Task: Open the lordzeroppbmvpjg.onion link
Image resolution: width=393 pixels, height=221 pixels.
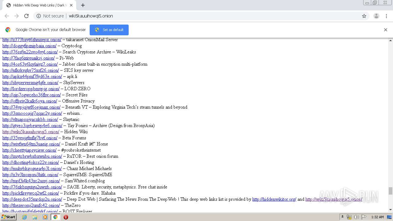Action: (31, 89)
